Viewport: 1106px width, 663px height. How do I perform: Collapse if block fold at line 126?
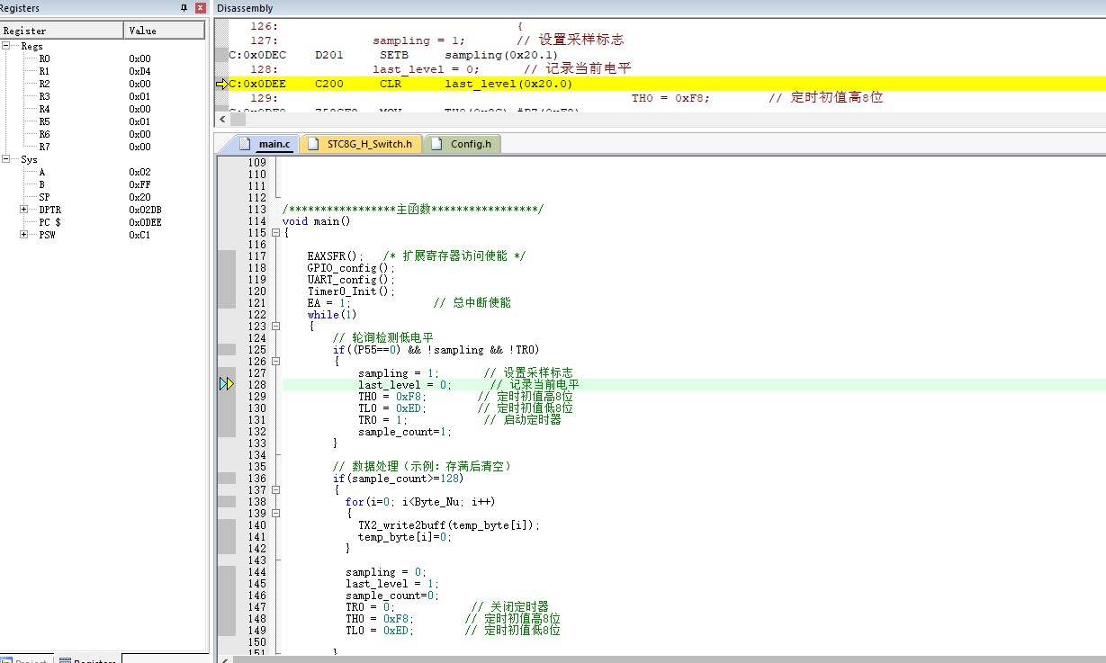click(x=275, y=362)
